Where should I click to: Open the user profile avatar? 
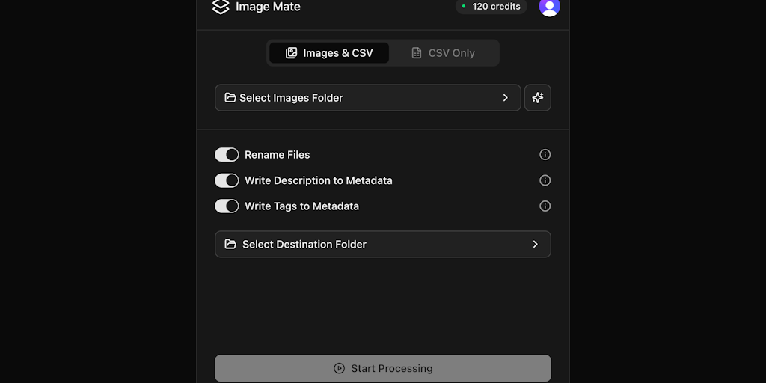549,7
